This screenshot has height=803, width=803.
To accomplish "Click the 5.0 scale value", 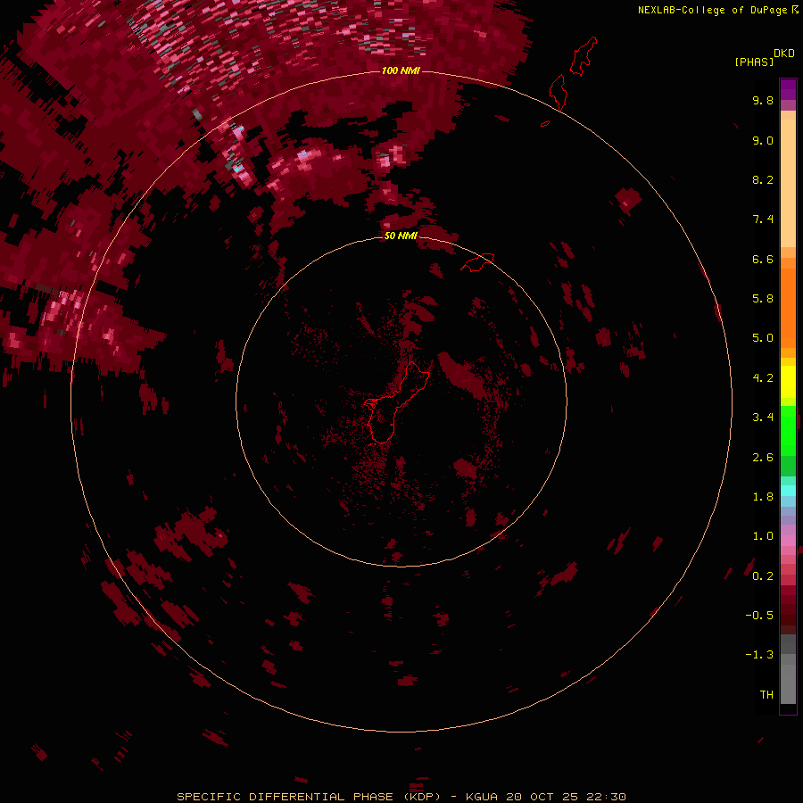I will [x=763, y=338].
